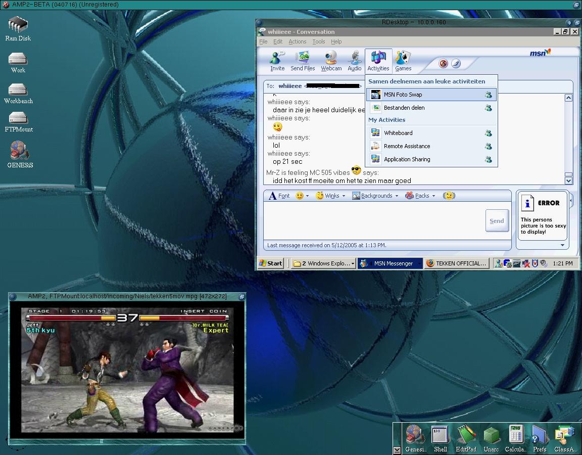This screenshot has width=582, height=455.
Task: Click the message input field
Action: click(374, 221)
